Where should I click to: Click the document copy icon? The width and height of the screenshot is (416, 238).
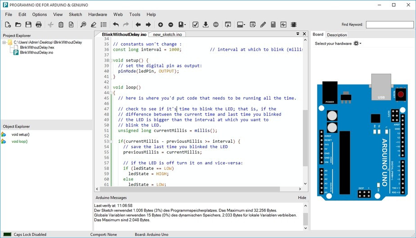[x=71, y=25]
